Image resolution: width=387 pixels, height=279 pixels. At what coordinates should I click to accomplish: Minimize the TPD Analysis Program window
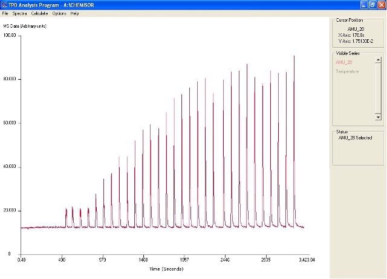(364, 5)
